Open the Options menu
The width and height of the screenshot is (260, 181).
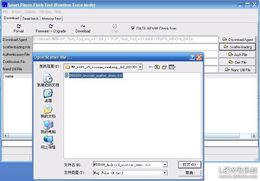(x=30, y=12)
